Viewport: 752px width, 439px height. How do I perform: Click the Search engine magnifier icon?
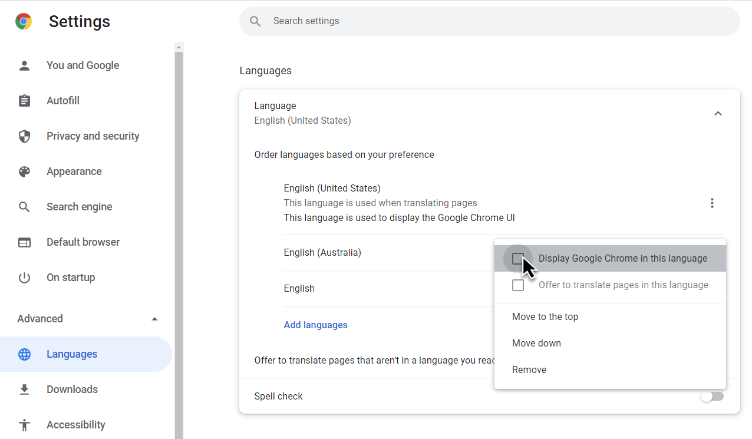point(24,207)
